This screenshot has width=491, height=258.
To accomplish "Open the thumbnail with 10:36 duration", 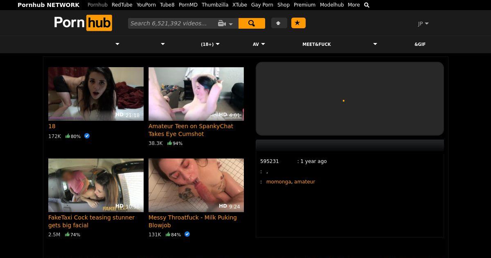I will click(x=96, y=185).
